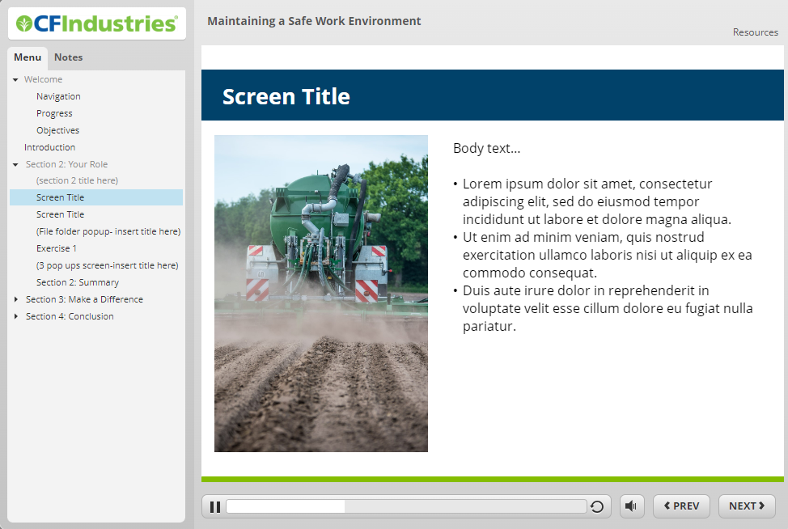Collapse the Welcome section arrow

pos(15,80)
